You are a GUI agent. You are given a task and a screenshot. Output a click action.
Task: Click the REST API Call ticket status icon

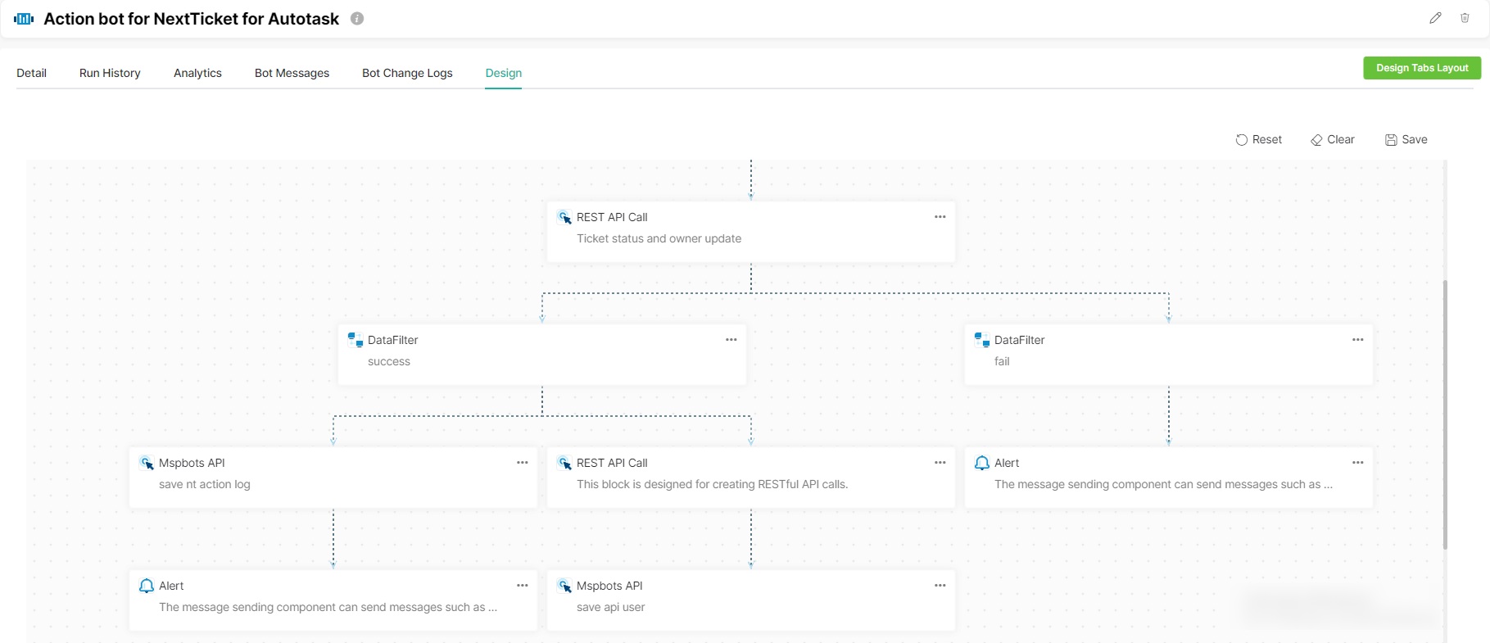tap(564, 217)
